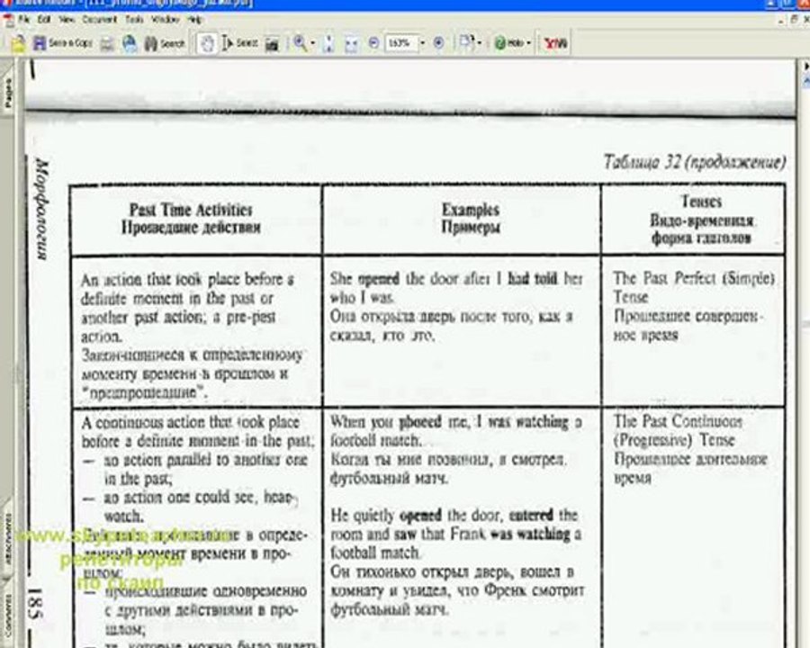The height and width of the screenshot is (648, 810).
Task: Click the 'Examples' column header
Action: [x=470, y=210]
